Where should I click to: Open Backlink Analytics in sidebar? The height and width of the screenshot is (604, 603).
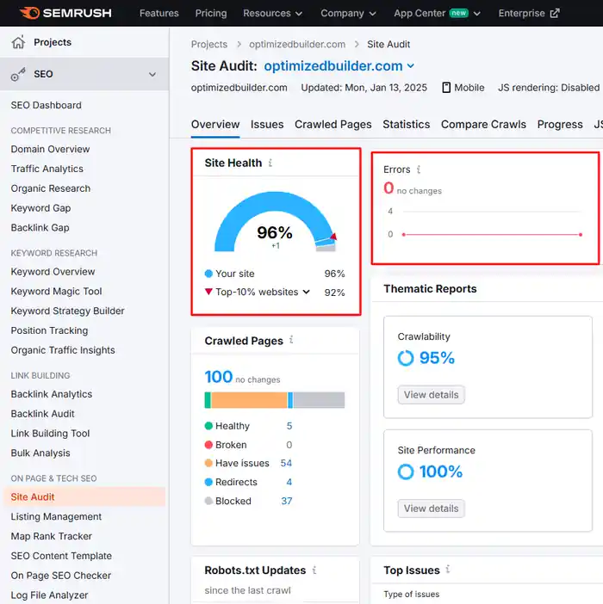52,394
